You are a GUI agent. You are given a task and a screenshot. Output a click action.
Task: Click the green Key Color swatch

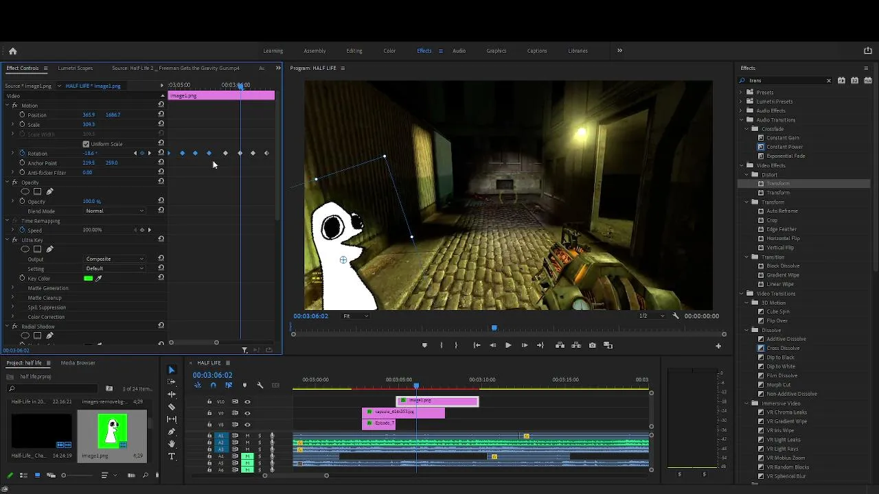point(88,279)
